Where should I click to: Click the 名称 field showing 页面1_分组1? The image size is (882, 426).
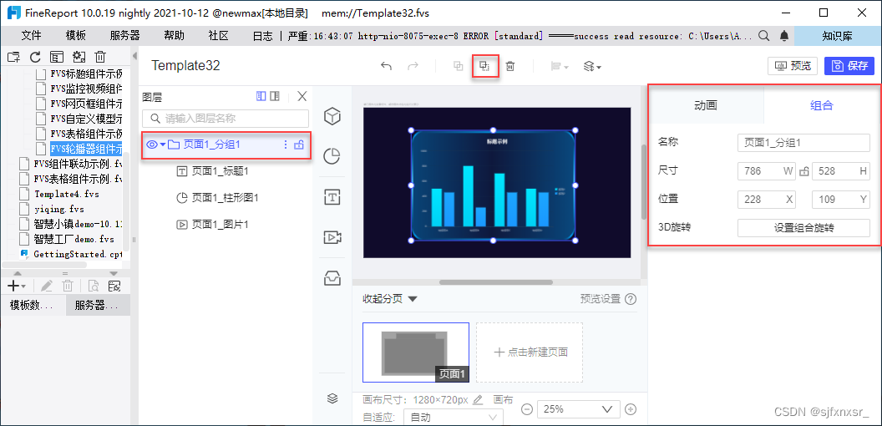pos(803,143)
